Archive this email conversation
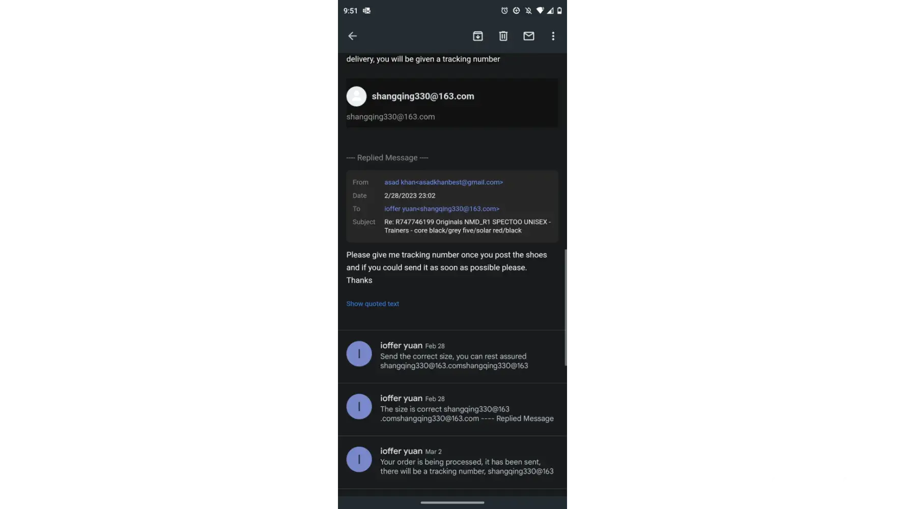 (477, 36)
